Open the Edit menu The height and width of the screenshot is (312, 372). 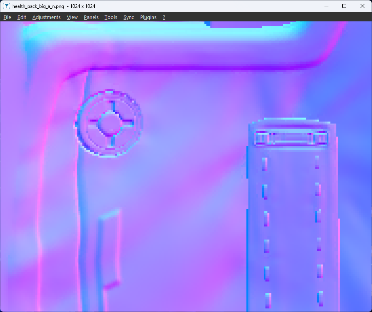tap(21, 17)
